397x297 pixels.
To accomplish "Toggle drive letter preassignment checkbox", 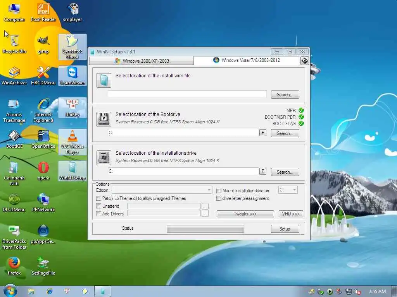I will point(219,198).
